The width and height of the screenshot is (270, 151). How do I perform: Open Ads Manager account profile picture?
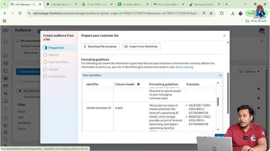[262, 31]
